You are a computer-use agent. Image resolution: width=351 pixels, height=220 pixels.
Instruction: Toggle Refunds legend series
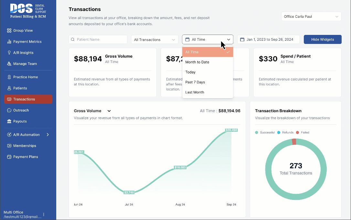[x=286, y=132]
